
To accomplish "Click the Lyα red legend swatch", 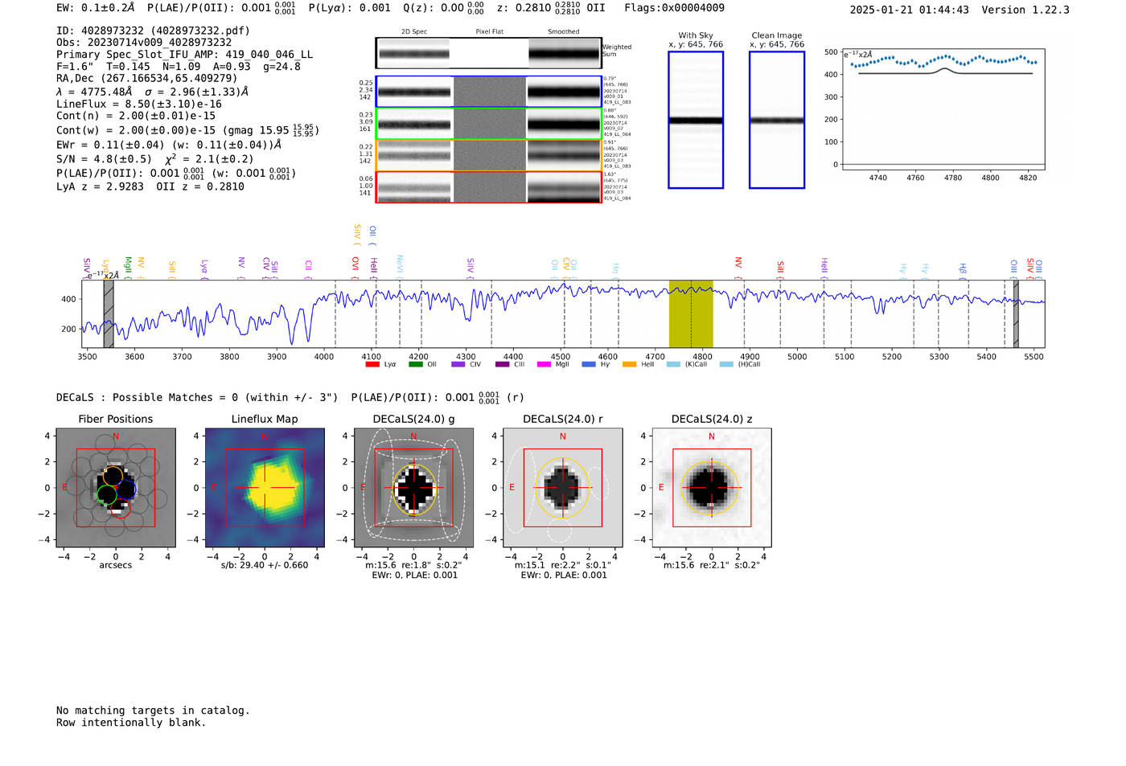I will [372, 364].
